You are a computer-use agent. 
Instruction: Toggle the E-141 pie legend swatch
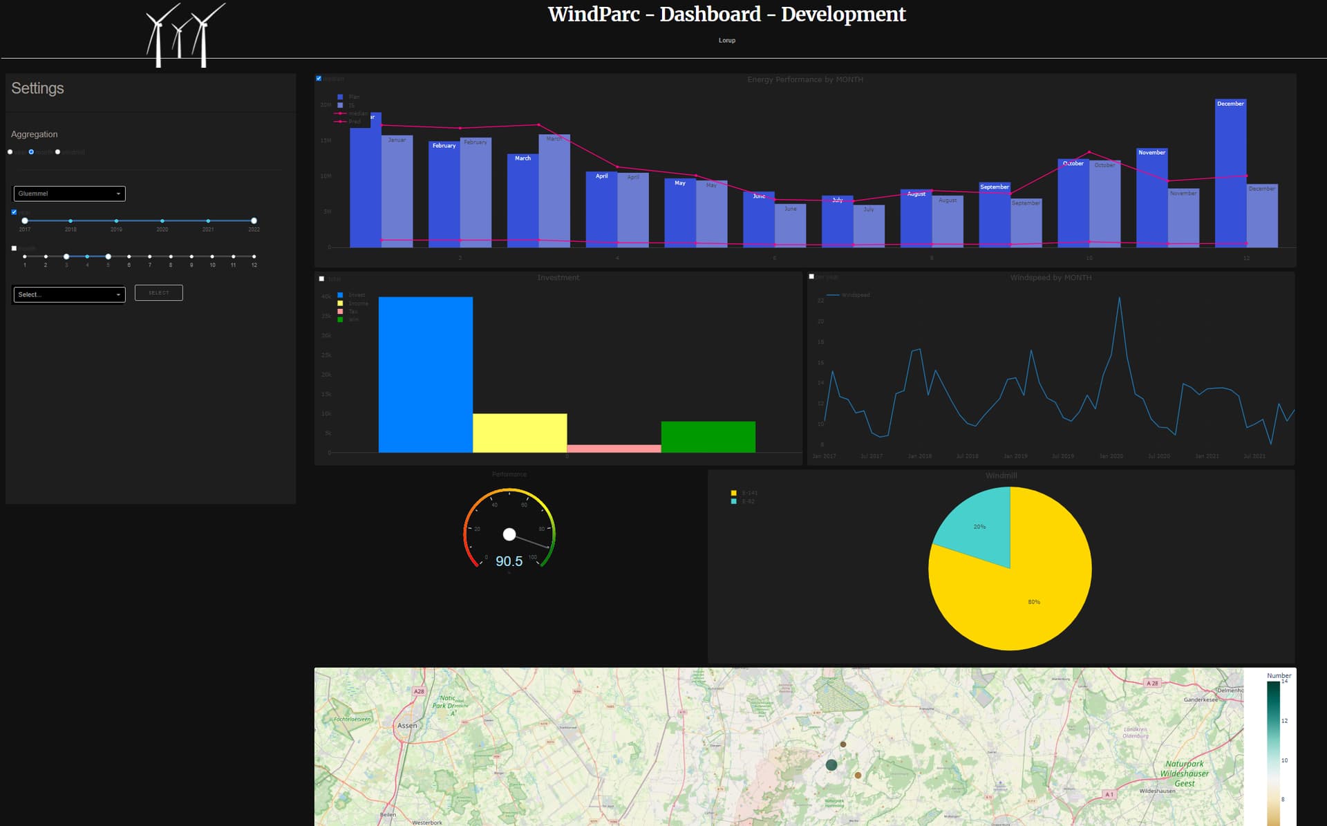point(734,493)
